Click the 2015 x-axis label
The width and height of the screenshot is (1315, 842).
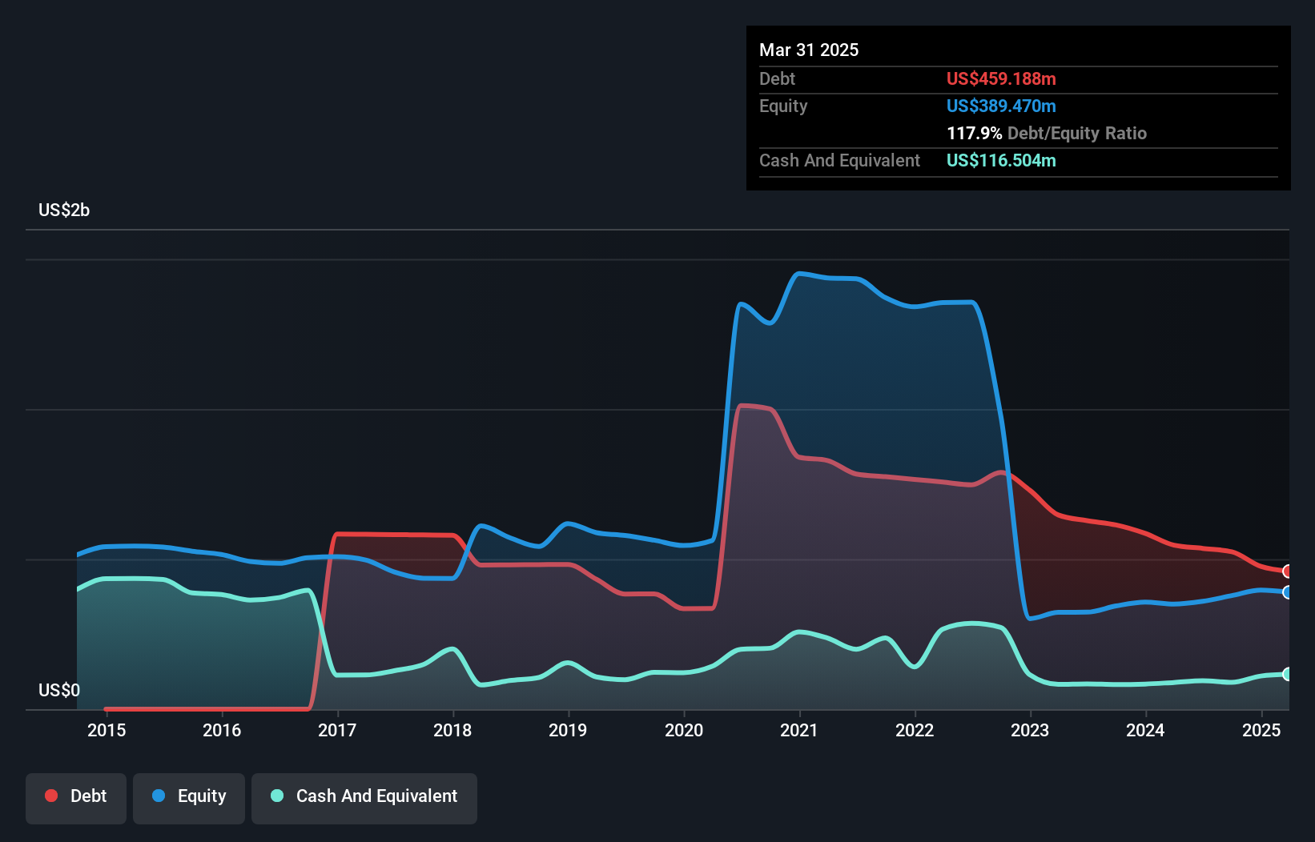tap(107, 730)
